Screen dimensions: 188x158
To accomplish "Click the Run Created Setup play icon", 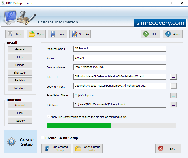I will click(47, 149).
